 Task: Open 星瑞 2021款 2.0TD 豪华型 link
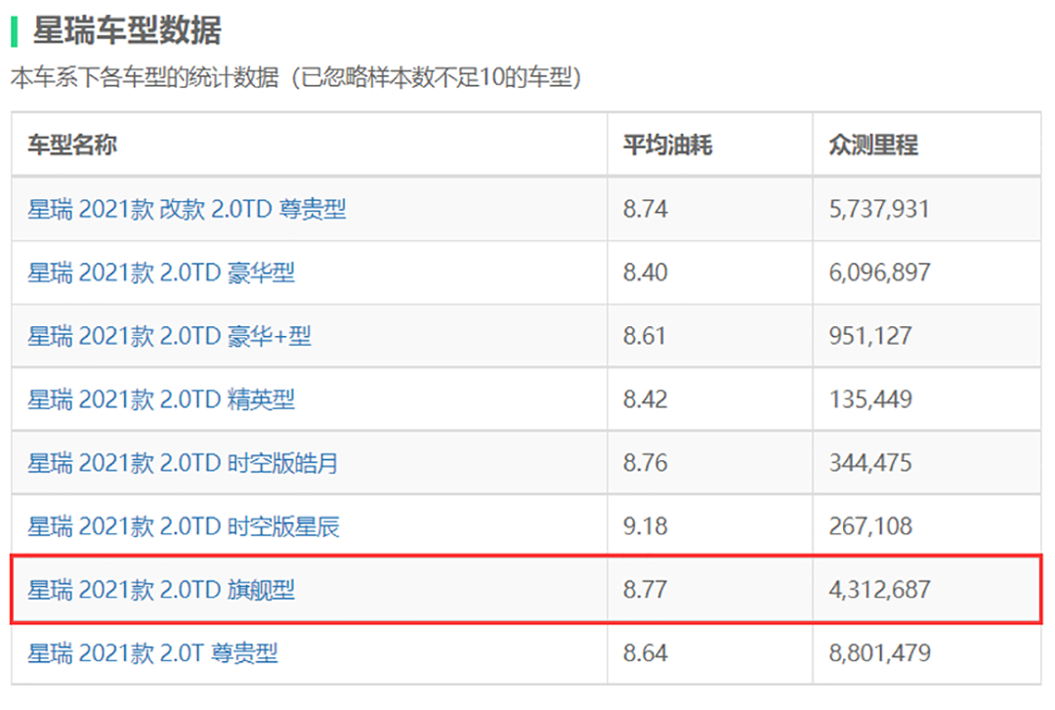pos(161,272)
